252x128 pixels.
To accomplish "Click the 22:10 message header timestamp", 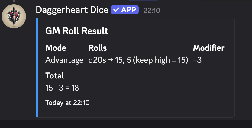I will point(152,11).
